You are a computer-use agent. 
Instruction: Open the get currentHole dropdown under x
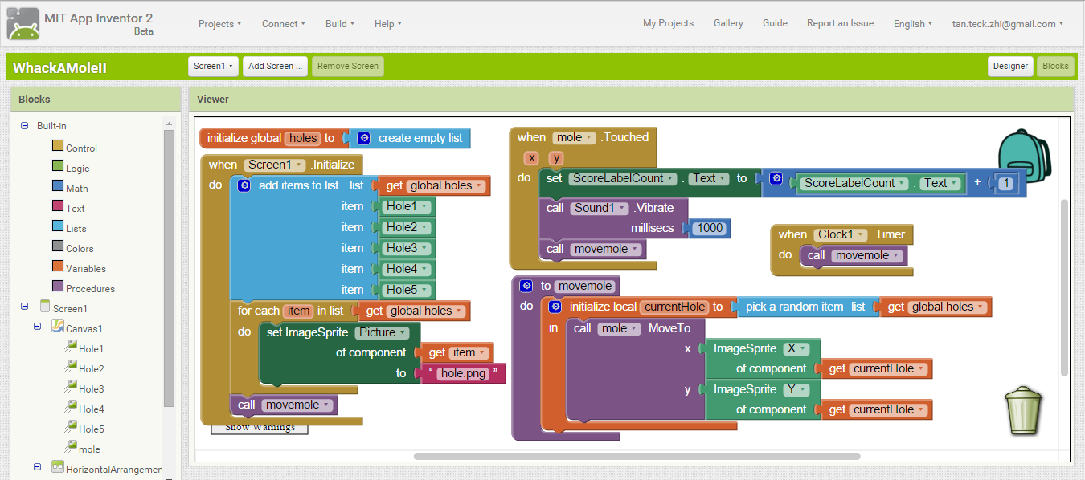click(x=888, y=369)
